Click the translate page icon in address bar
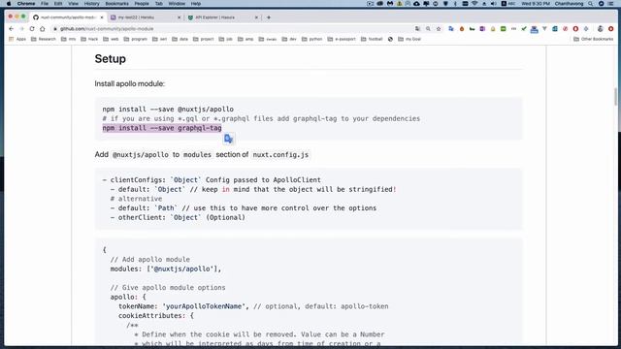621x349 pixels. pyautogui.click(x=417, y=29)
